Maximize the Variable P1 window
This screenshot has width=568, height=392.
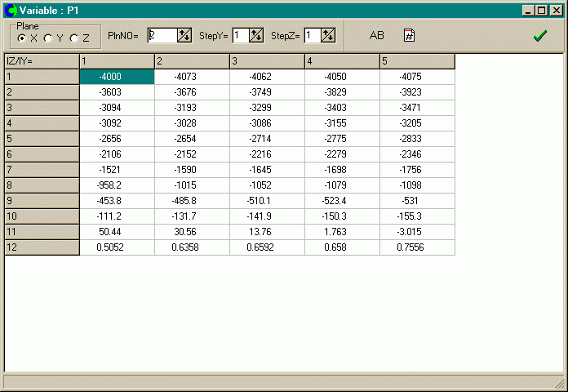coord(543,10)
